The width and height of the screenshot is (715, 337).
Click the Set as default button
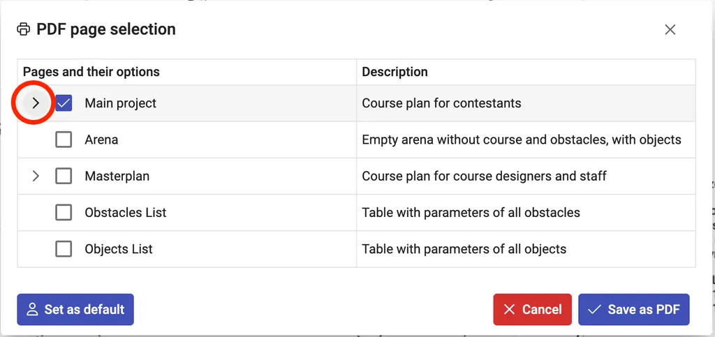[75, 310]
